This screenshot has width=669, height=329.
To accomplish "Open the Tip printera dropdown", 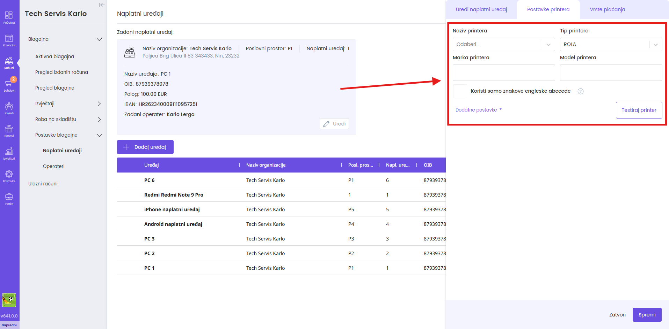I will click(611, 45).
